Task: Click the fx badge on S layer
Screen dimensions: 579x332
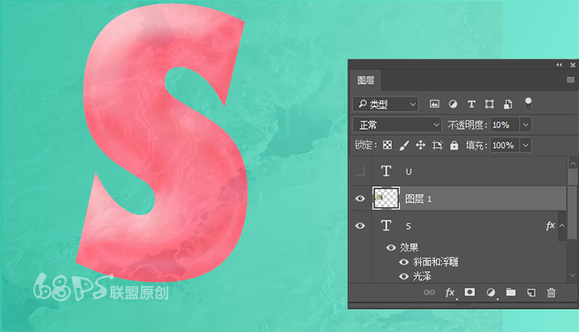Action: (x=550, y=225)
